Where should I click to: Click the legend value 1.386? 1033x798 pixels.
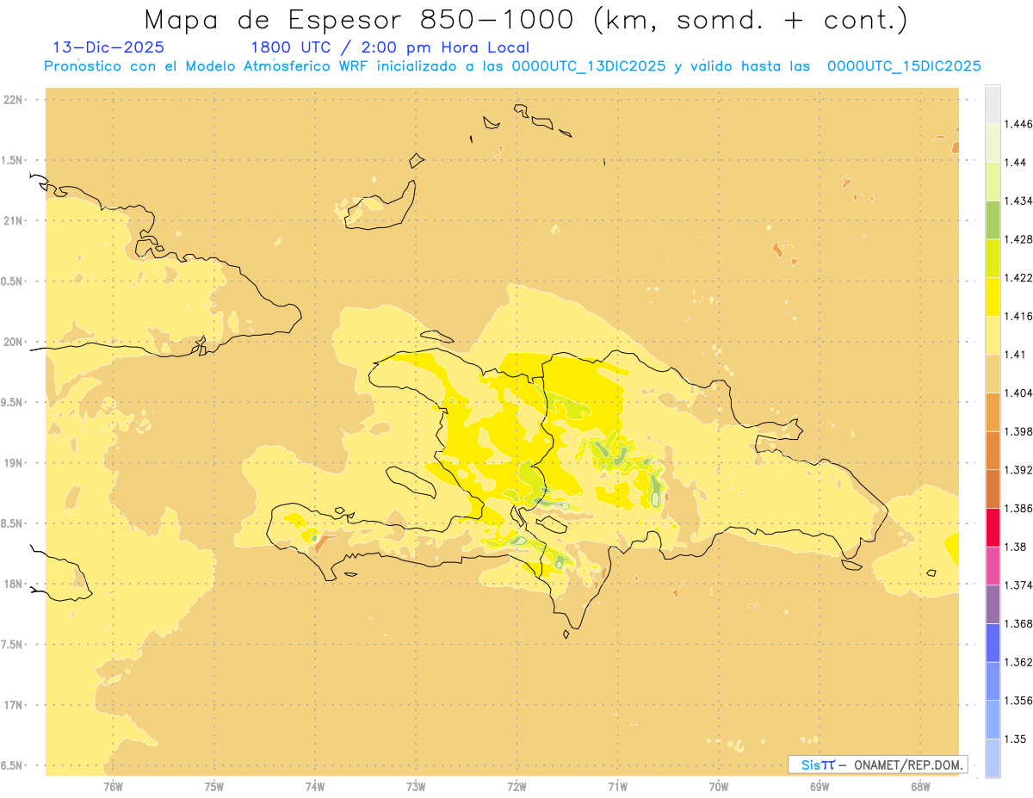click(1020, 509)
